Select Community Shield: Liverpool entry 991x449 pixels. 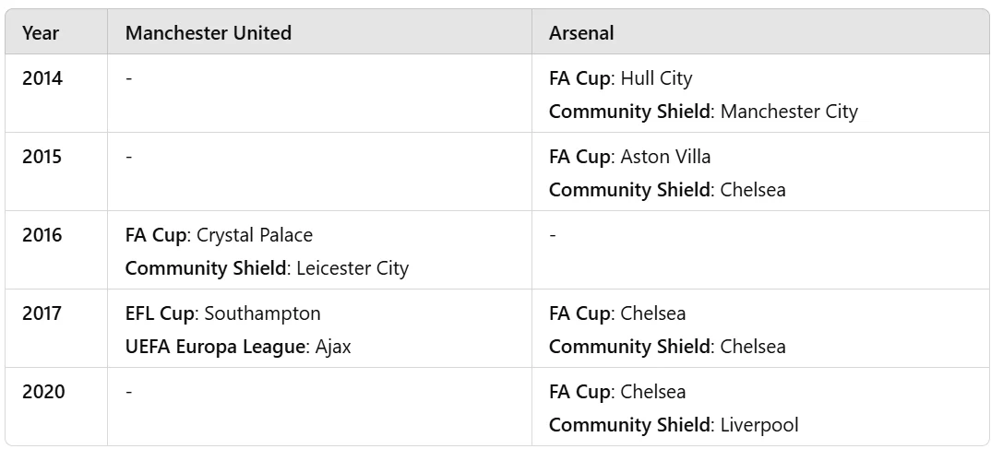click(x=674, y=425)
